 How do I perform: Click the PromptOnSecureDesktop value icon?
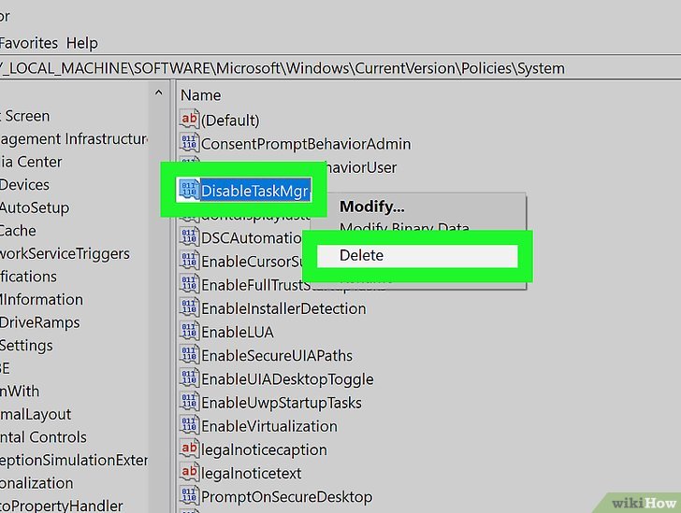(x=189, y=495)
